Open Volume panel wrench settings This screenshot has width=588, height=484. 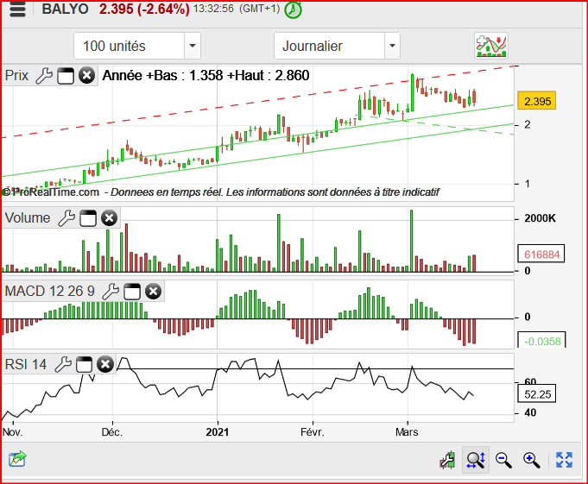66,218
